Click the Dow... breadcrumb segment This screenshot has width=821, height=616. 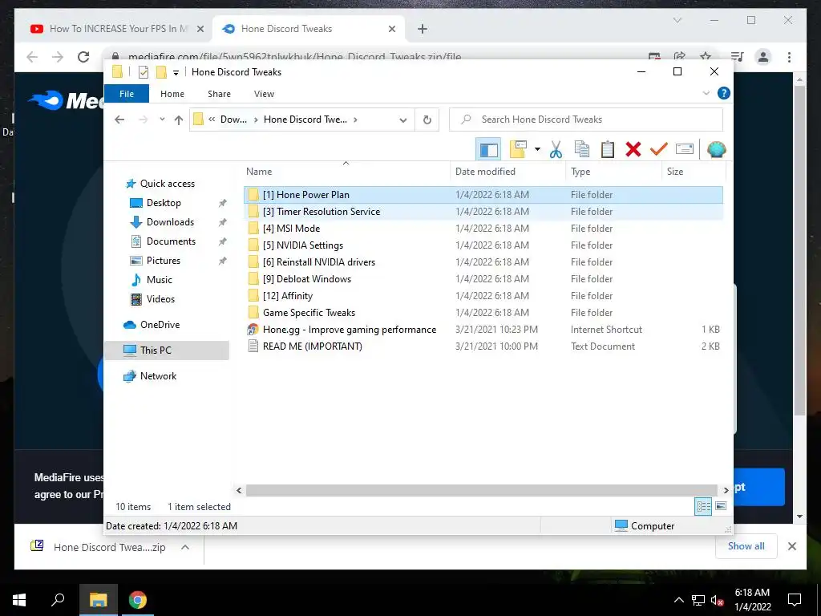(233, 120)
